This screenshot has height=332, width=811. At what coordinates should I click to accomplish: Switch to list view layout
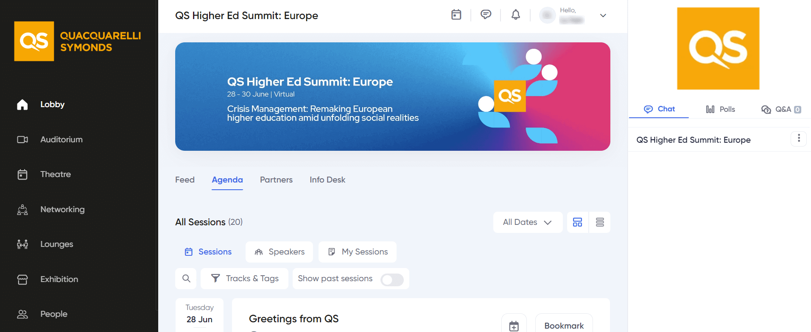pos(600,222)
